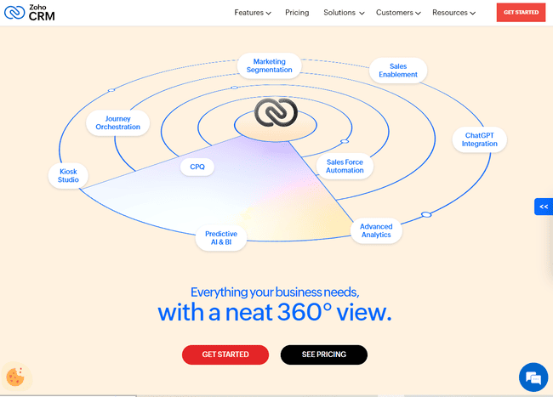Select the ChatGPT Integration bubble
The width and height of the screenshot is (553, 397).
point(480,139)
